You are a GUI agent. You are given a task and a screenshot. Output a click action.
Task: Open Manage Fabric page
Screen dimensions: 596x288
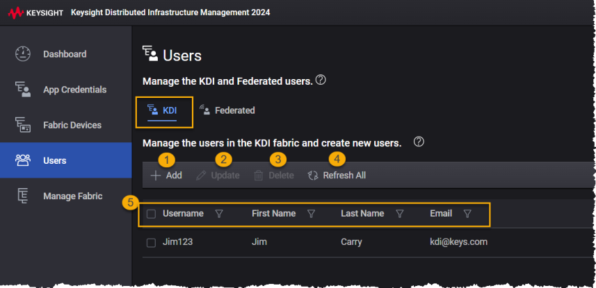tap(66, 196)
